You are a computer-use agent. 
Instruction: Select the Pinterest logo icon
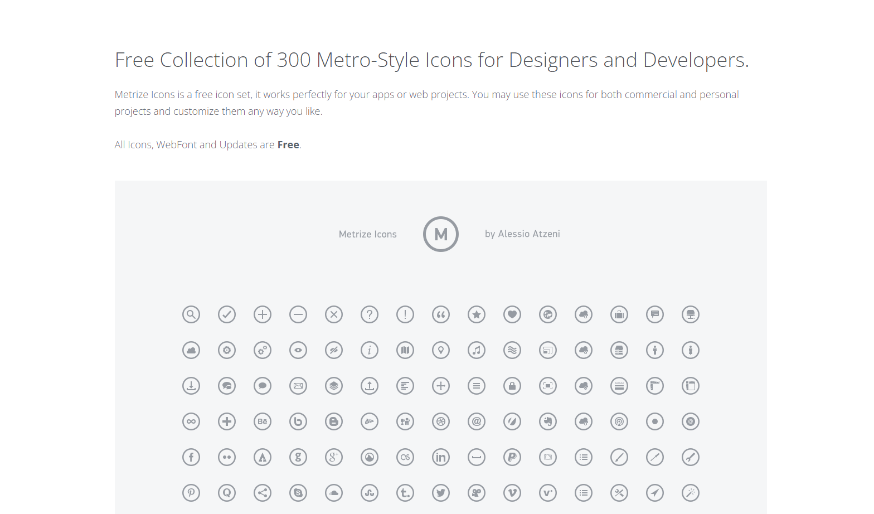[191, 493]
